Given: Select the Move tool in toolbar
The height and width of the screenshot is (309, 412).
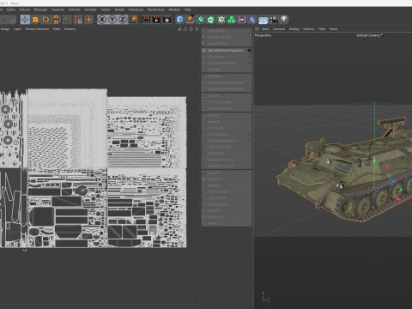Looking at the screenshot, I should click(25, 20).
